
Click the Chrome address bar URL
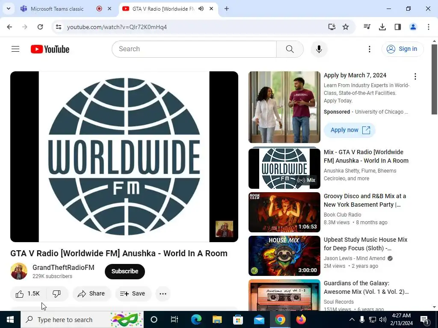tap(117, 27)
